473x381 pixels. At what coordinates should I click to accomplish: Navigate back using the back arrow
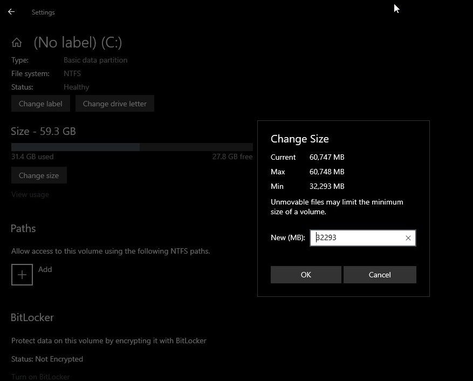[11, 12]
